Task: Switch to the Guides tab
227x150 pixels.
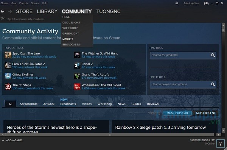Action: [x=136, y=104]
